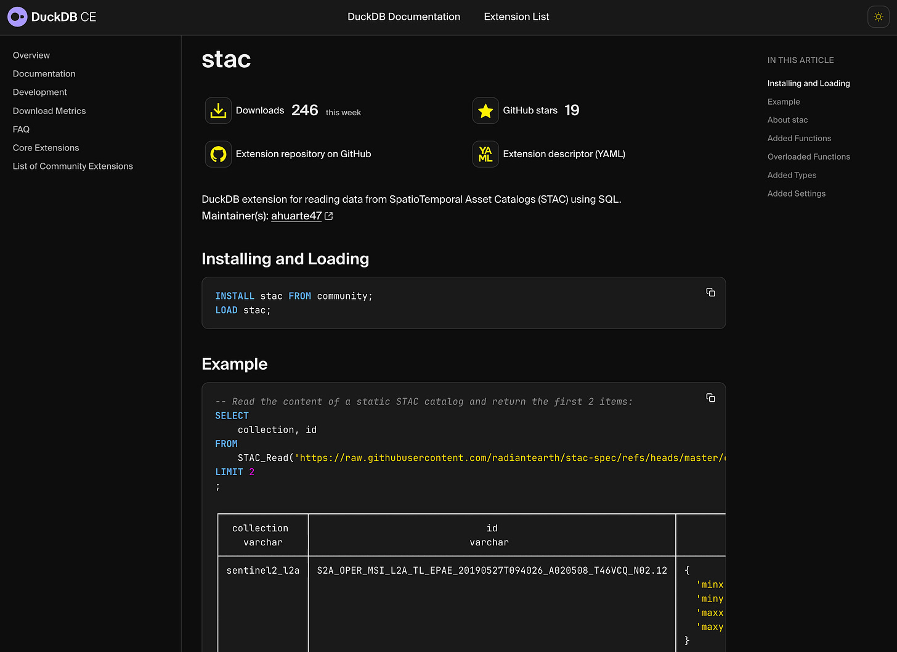Open FAQ sidebar item

21,129
